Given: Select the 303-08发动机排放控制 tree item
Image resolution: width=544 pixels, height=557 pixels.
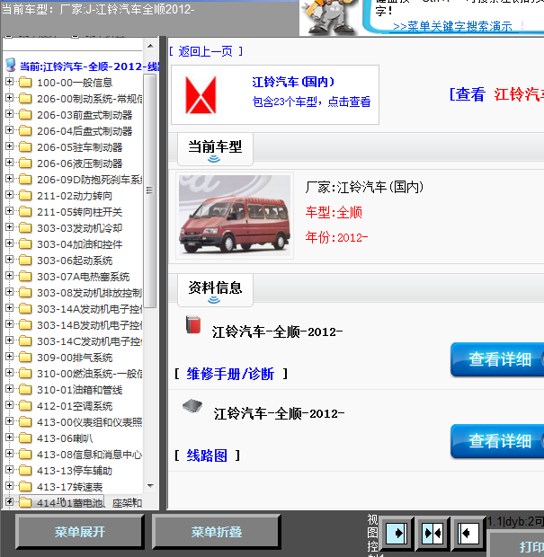Looking at the screenshot, I should point(89,293).
